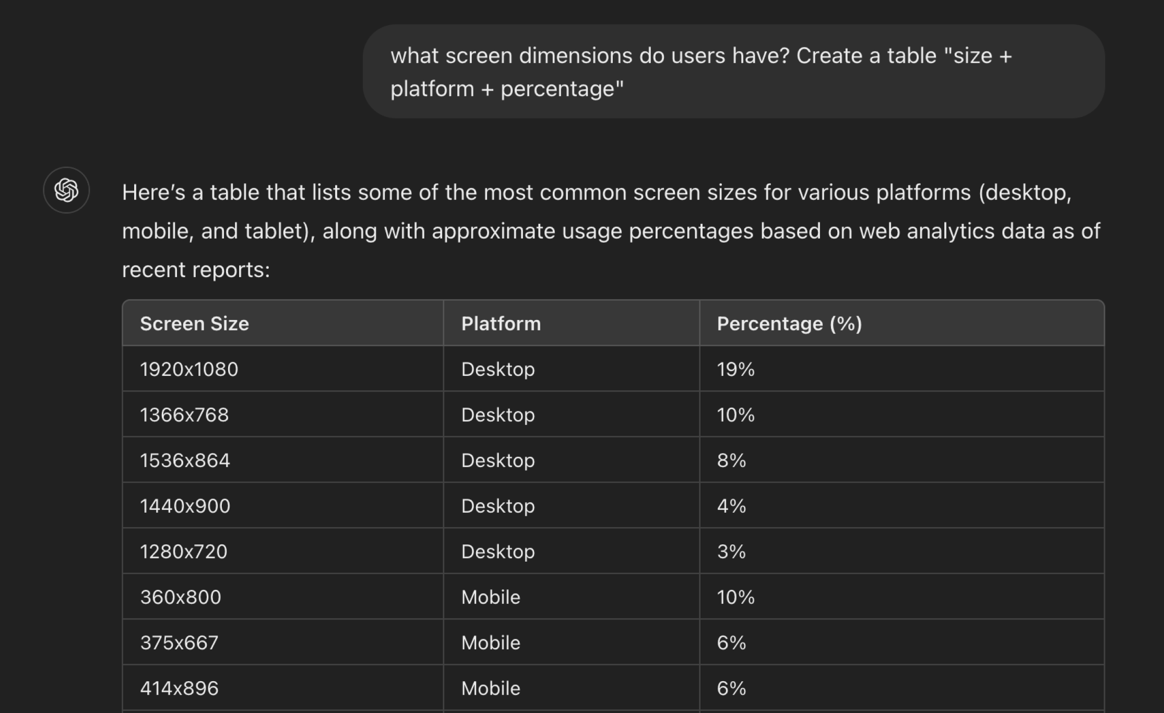Click the Desktop cell in the 1920x1080 row
Viewport: 1164px width, 713px height.
point(497,369)
